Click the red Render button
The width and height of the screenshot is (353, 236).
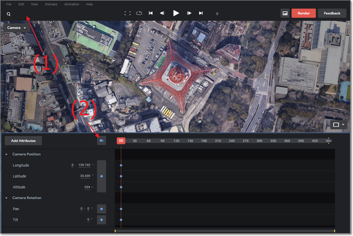(303, 13)
